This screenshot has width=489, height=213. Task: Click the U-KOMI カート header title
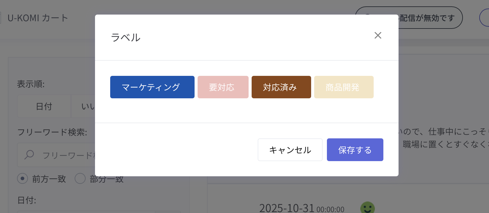pyautogui.click(x=38, y=18)
